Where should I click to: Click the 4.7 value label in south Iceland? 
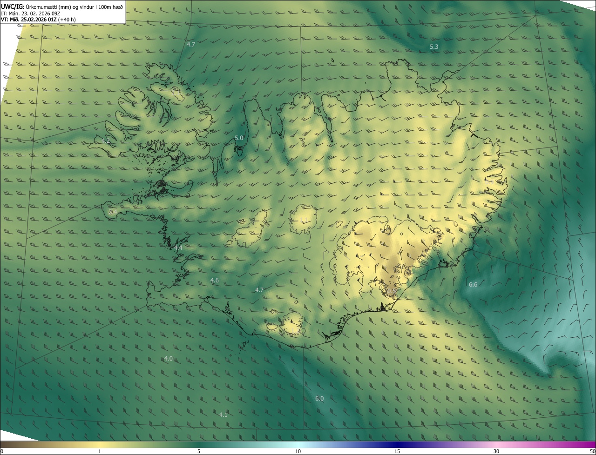[x=259, y=290]
